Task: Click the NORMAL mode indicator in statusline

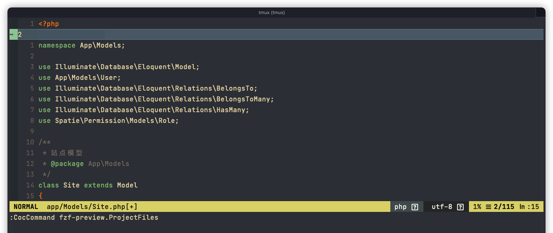Action: [26, 207]
